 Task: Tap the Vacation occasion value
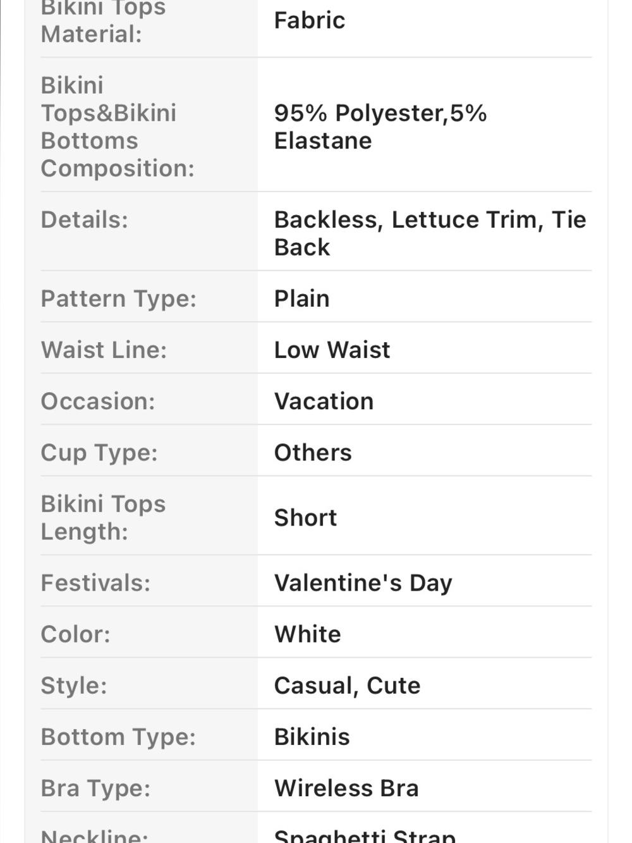[324, 401]
